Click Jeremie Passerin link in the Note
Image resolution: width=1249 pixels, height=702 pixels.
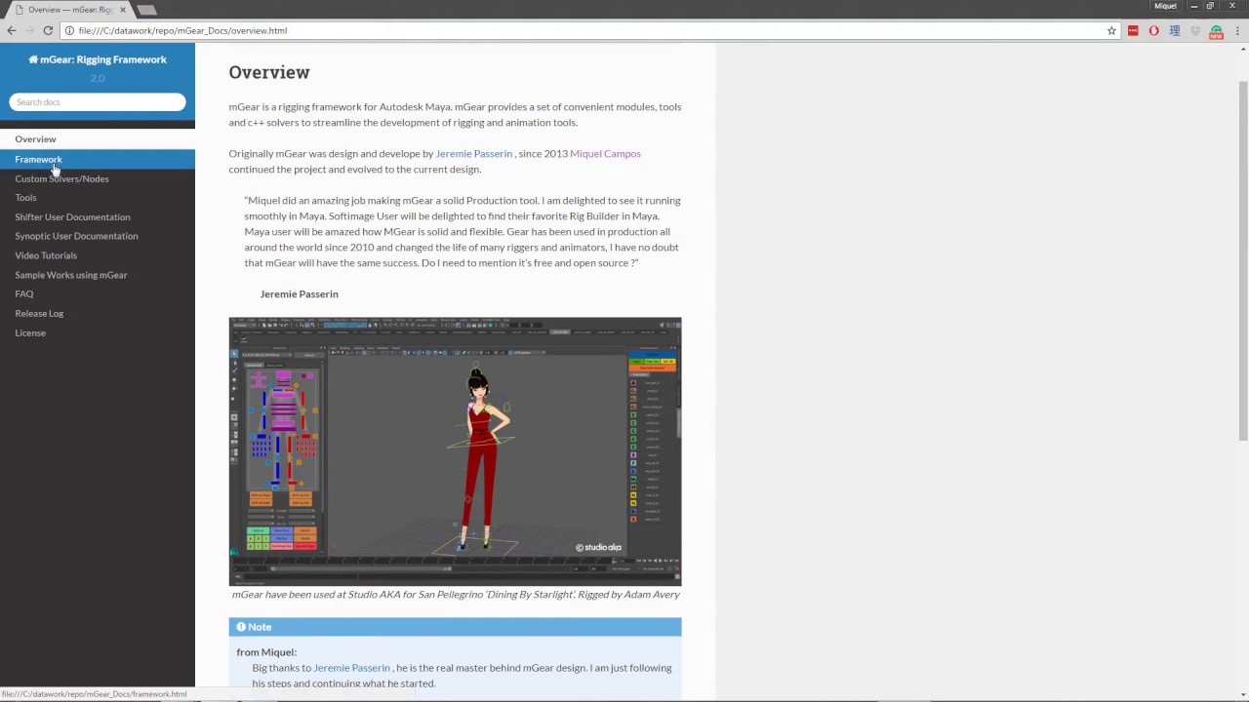click(x=351, y=668)
